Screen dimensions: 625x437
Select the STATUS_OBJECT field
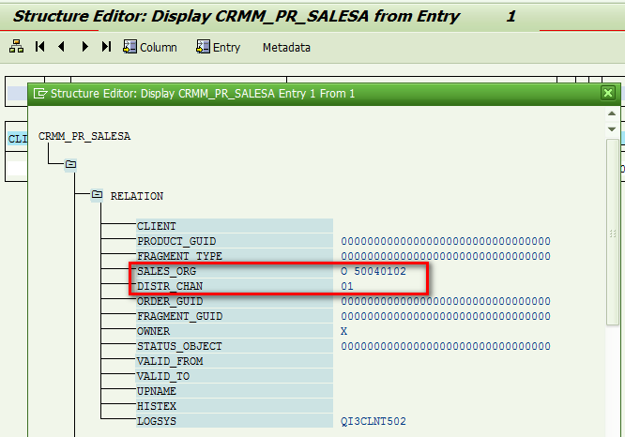235,346
